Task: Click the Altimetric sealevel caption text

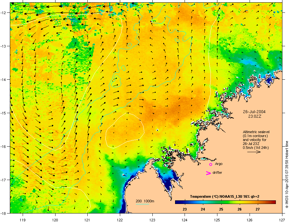Action: click(256, 132)
